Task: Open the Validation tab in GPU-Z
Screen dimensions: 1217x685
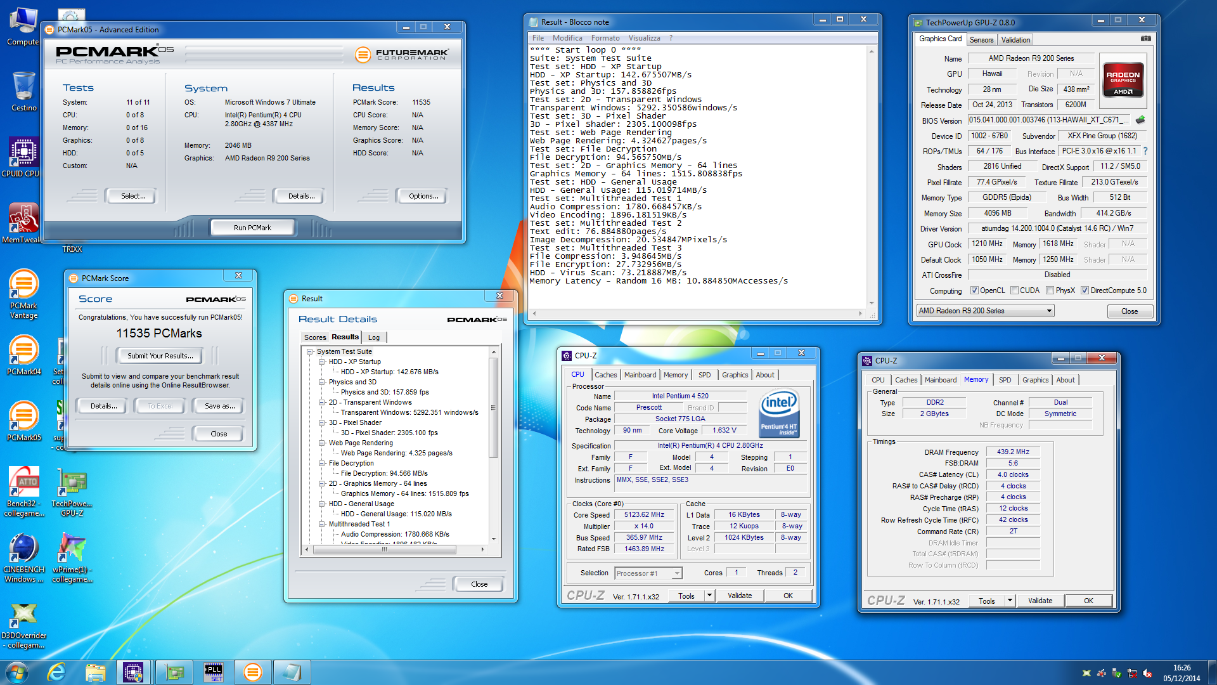Action: click(1015, 40)
